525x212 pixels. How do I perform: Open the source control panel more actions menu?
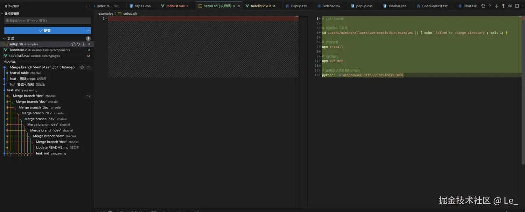tap(88, 6)
